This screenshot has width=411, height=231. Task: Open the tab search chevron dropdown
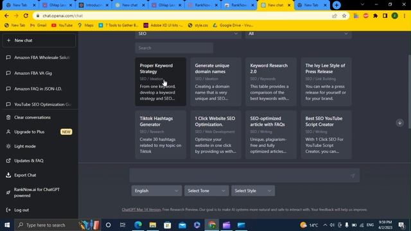[x=362, y=4]
